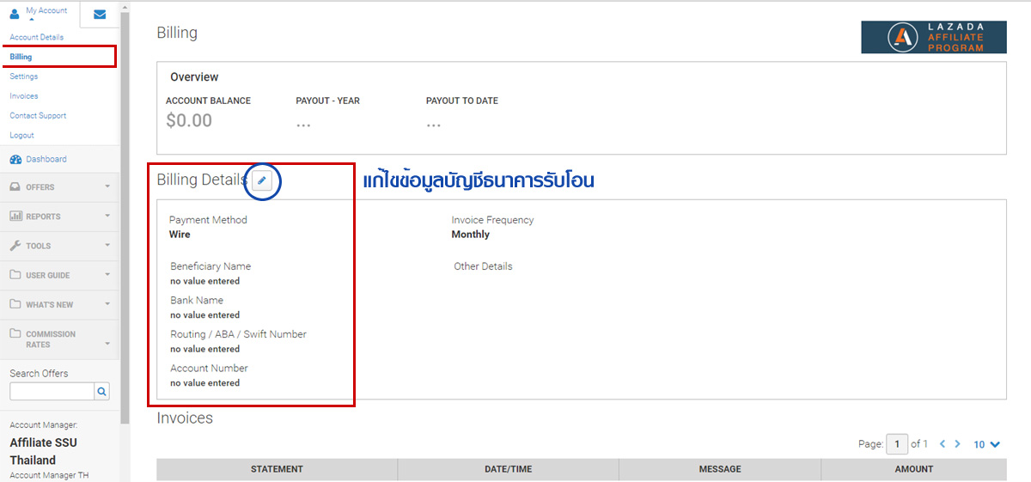The width and height of the screenshot is (1031, 482).
Task: Expand the COMMISSION RATES menu
Action: point(59,339)
